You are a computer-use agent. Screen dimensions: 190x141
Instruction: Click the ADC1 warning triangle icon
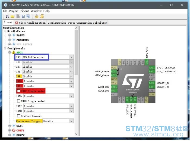(14, 52)
